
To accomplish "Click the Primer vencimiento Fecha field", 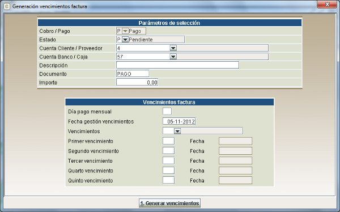I will [236, 141].
